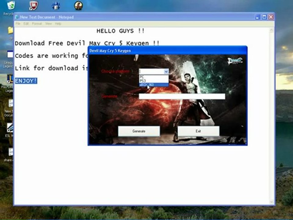Click the generated code text field
The width and height of the screenshot is (293, 220).
[182, 96]
